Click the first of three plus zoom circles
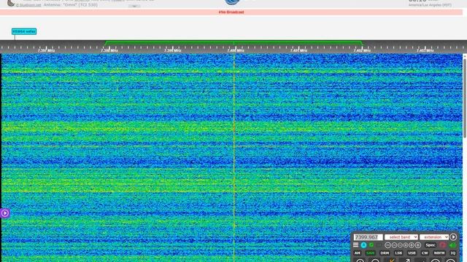 pos(406,245)
